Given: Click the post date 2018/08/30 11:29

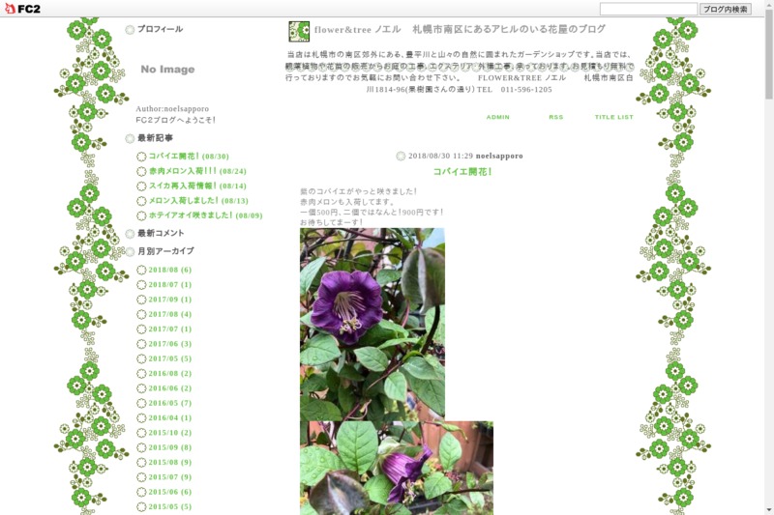Looking at the screenshot, I should click(440, 156).
